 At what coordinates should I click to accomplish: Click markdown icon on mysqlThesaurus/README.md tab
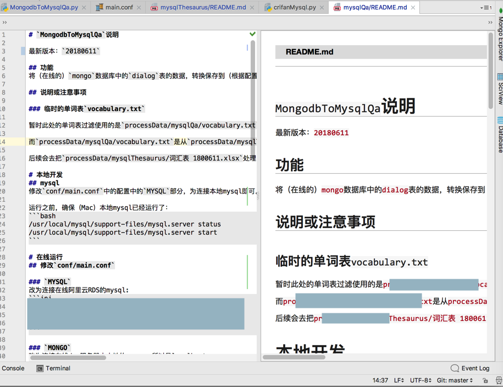(154, 8)
